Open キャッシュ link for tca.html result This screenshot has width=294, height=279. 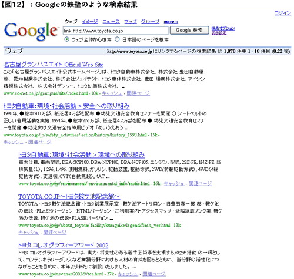128,274
